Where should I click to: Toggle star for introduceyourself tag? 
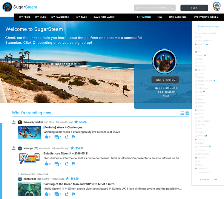tap(196, 33)
